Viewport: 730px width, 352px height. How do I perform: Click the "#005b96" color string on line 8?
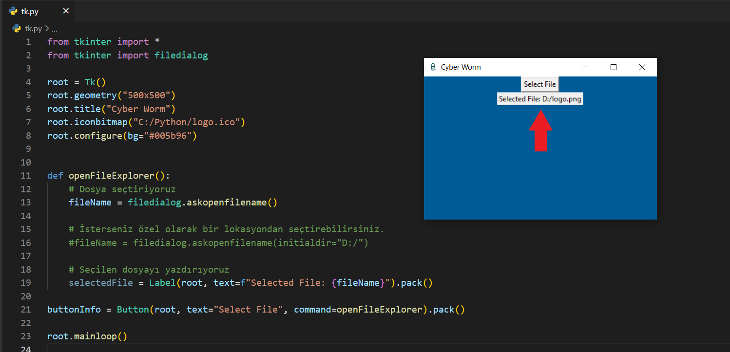168,136
